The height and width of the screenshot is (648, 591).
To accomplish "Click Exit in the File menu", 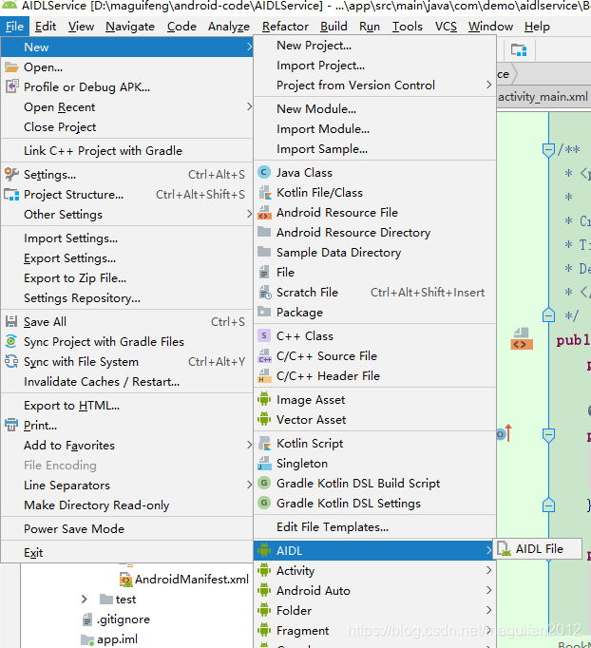I will (x=127, y=553).
